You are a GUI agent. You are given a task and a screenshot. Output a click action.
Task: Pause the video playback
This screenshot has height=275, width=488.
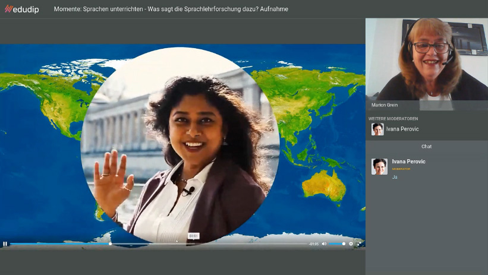tap(5, 244)
